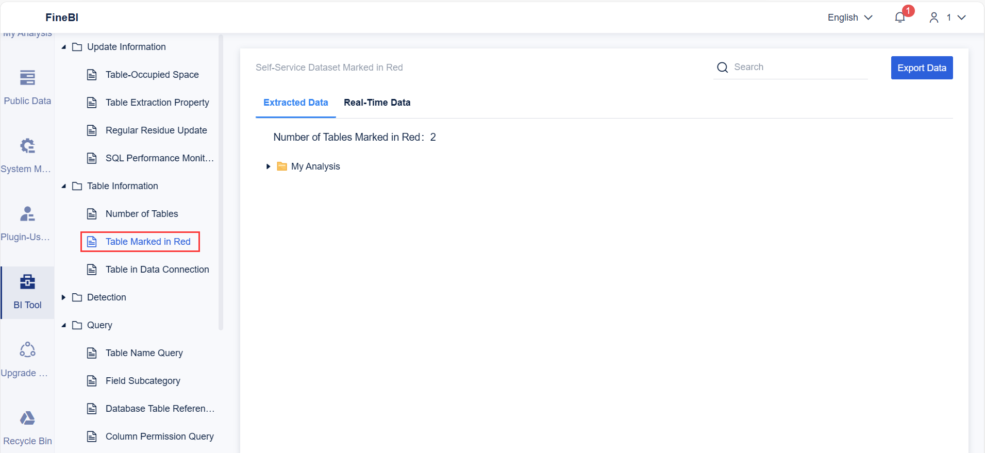
Task: Click the Table Information folder icon
Action: click(x=77, y=186)
